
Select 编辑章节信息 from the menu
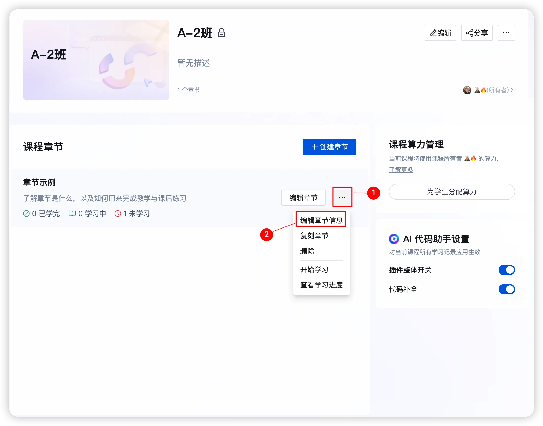[321, 220]
